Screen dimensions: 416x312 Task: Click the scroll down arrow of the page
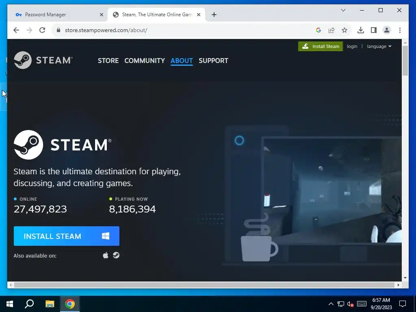coord(405,278)
